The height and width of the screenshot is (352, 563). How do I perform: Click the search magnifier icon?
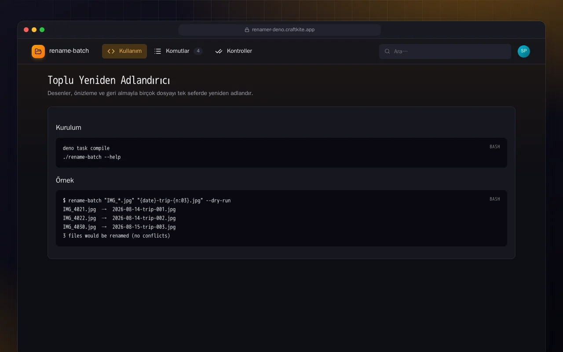(388, 51)
